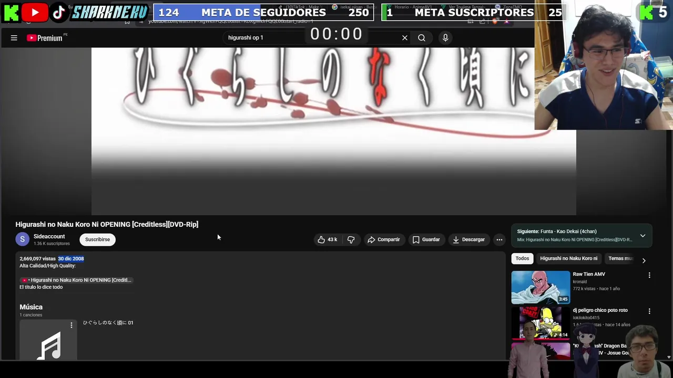This screenshot has height=378, width=673.
Task: Click the 30 dic 2008 date text
Action: pos(71,258)
